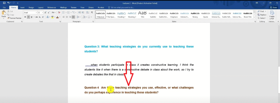Open Ribbon Display Options icon in title bar

(257, 3)
